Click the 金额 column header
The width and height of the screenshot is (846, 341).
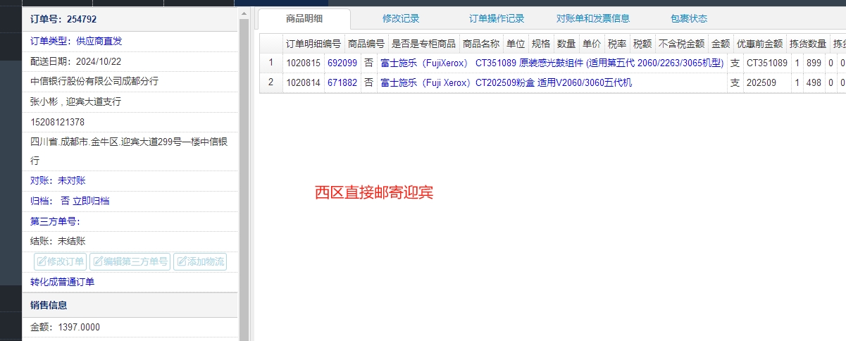click(721, 43)
